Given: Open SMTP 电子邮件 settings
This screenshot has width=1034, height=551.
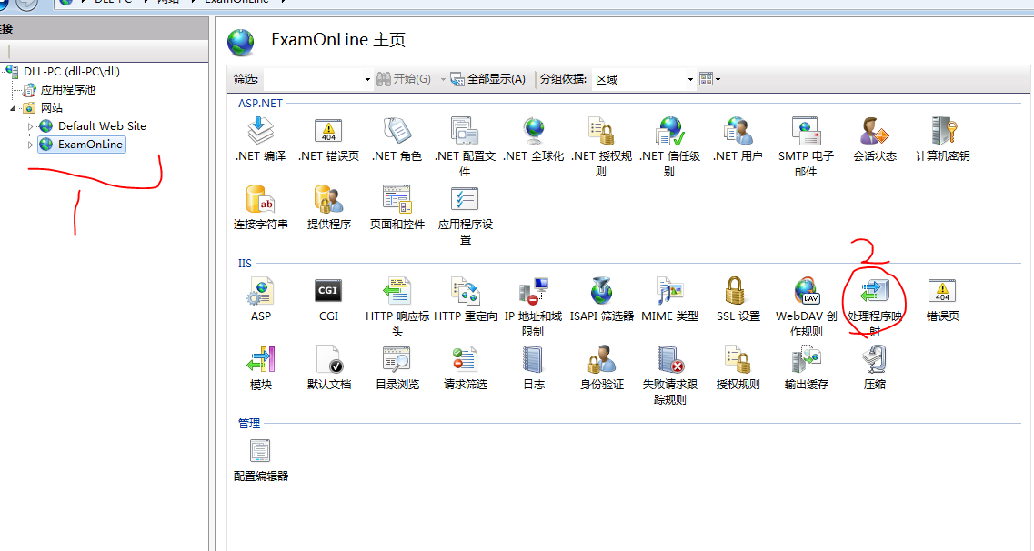Looking at the screenshot, I should 806,131.
